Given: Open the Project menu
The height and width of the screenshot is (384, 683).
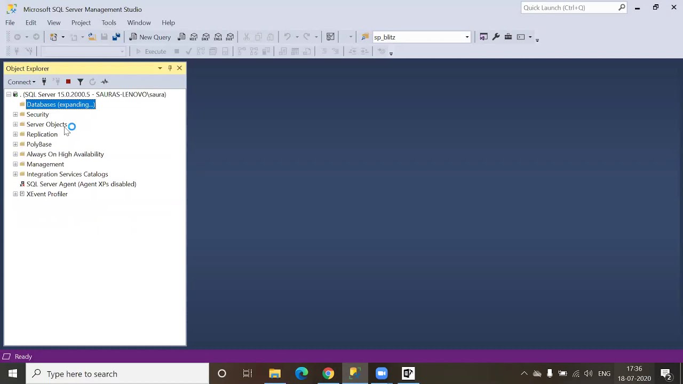Looking at the screenshot, I should pyautogui.click(x=81, y=22).
